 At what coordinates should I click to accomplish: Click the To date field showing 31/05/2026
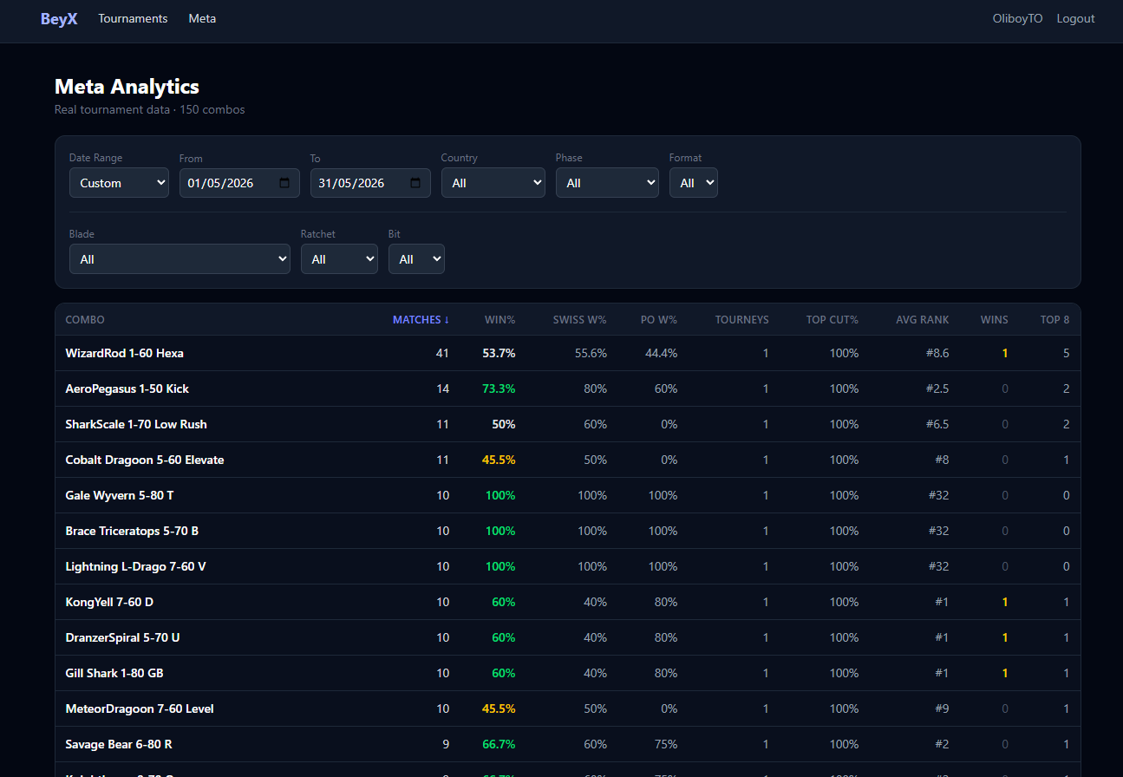[x=370, y=183]
